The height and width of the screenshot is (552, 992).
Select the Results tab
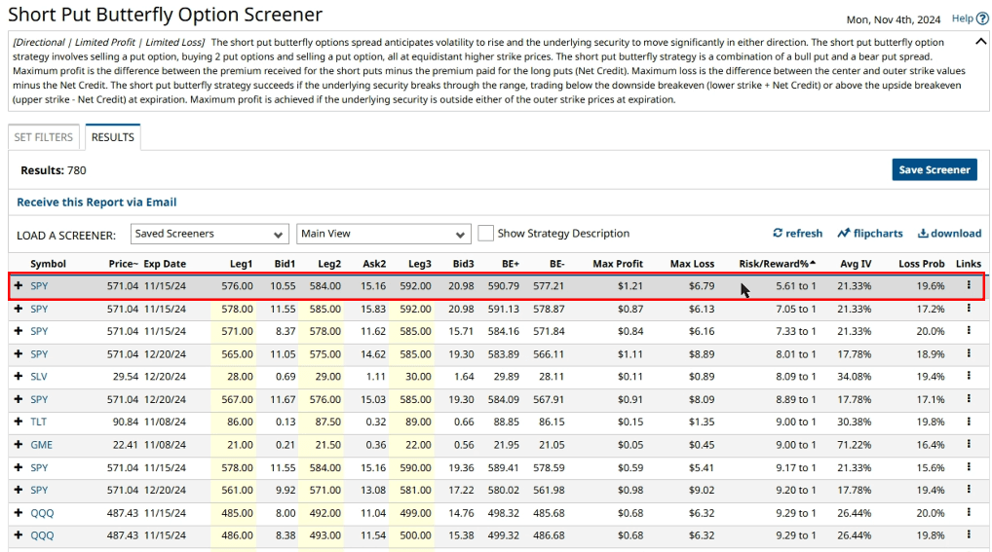(113, 137)
